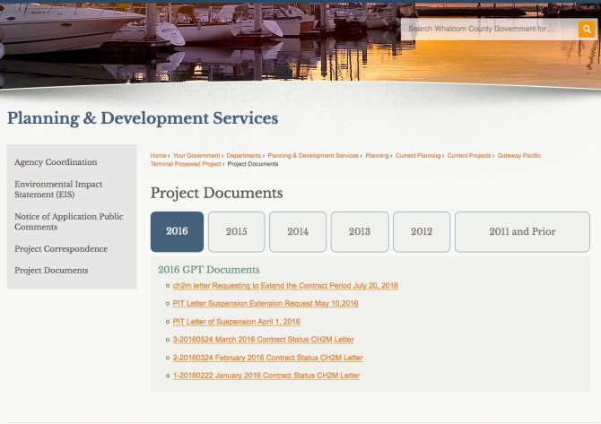
Task: Show the 2012 documents tab
Action: (422, 231)
